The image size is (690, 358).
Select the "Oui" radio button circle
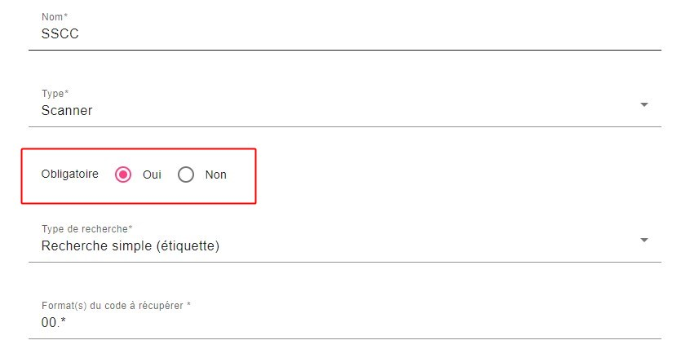pyautogui.click(x=123, y=175)
